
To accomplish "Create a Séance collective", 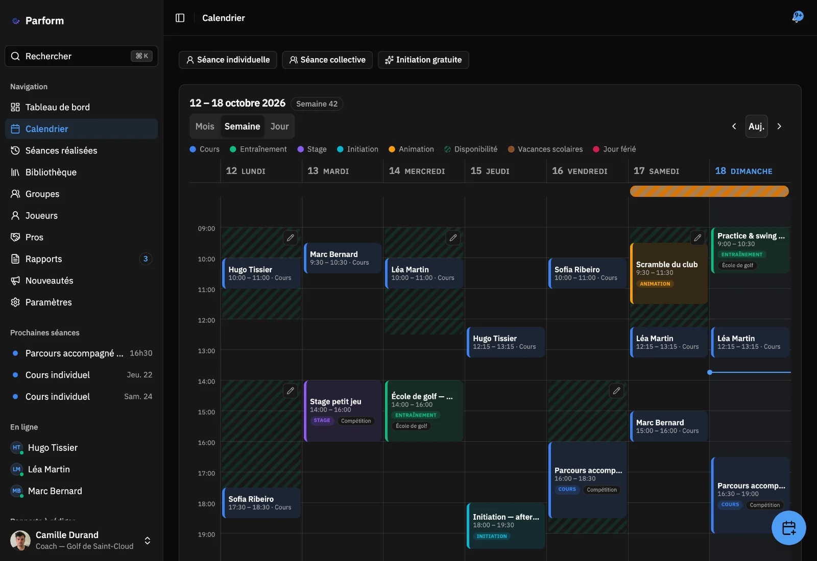I will click(327, 60).
